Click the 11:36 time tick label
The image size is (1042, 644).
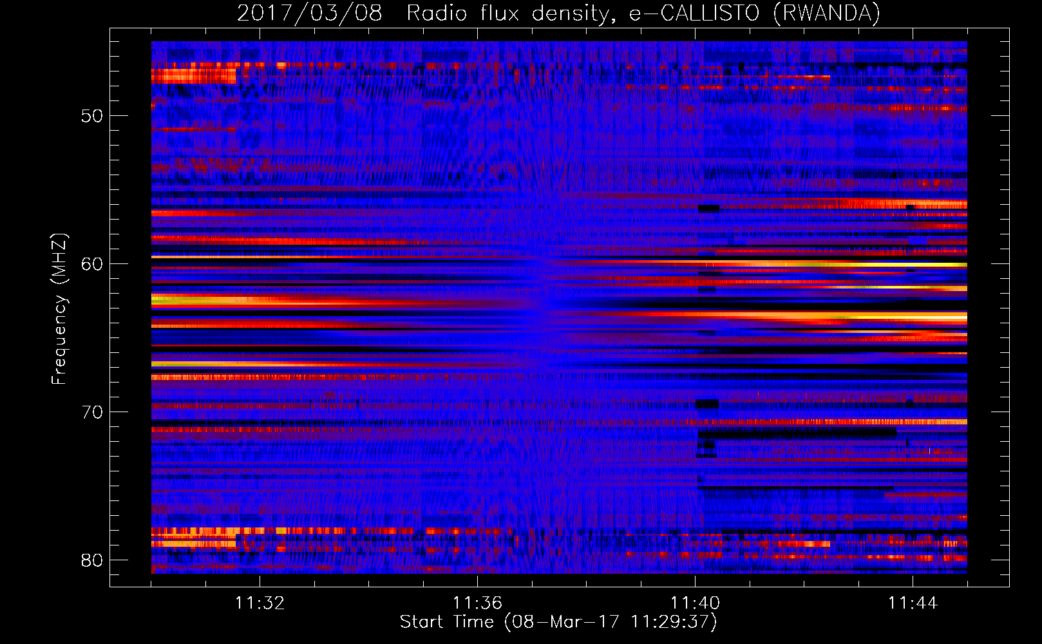tap(477, 603)
